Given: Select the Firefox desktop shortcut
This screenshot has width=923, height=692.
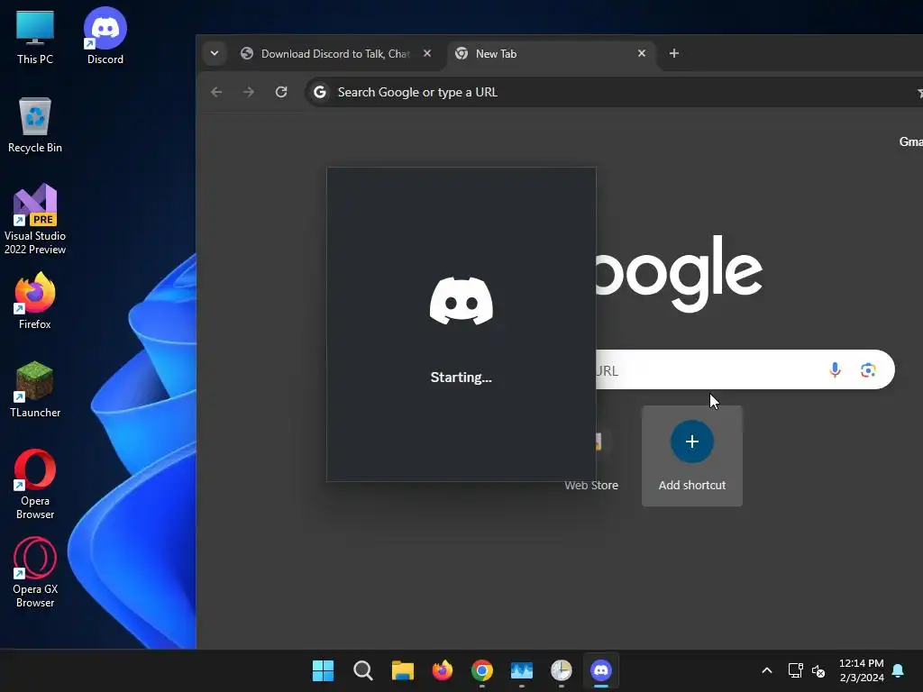Looking at the screenshot, I should (35, 301).
